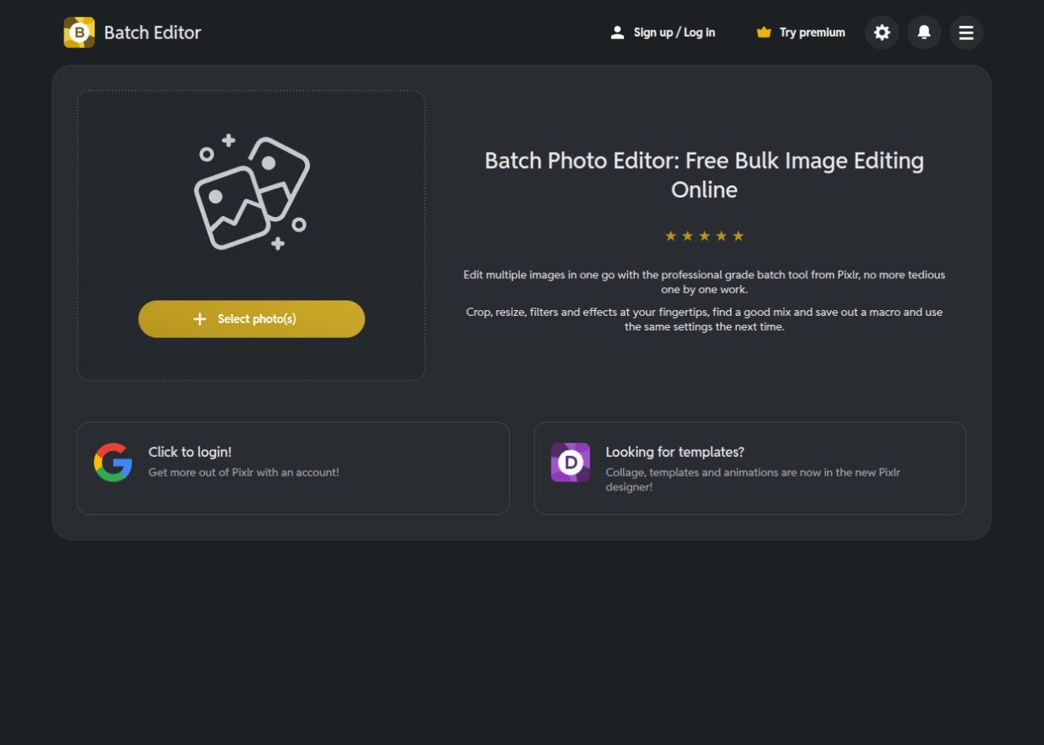Viewport: 1044px width, 745px height.
Task: Check notifications via the bell icon
Action: (924, 33)
